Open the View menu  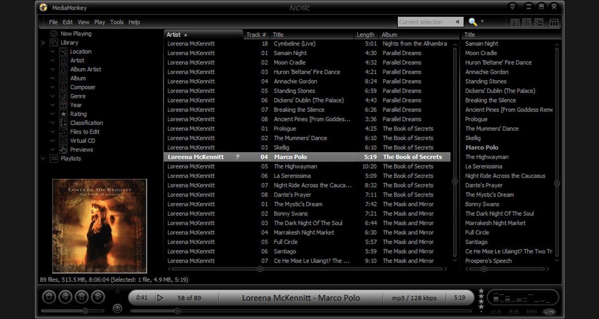[84, 22]
